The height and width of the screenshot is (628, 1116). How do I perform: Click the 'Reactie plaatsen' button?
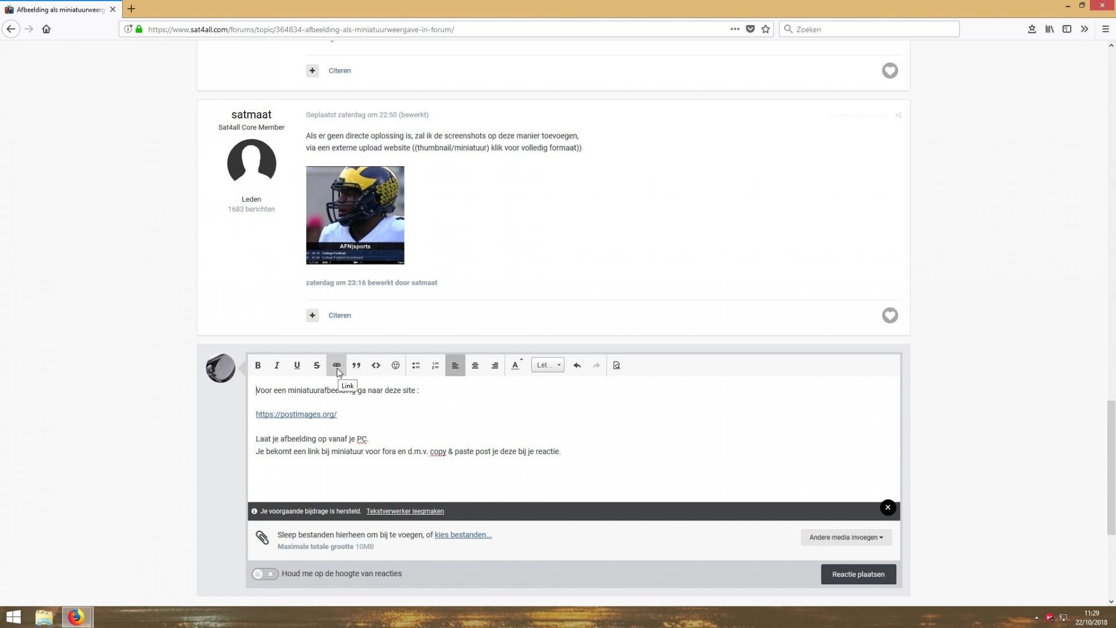pos(859,574)
